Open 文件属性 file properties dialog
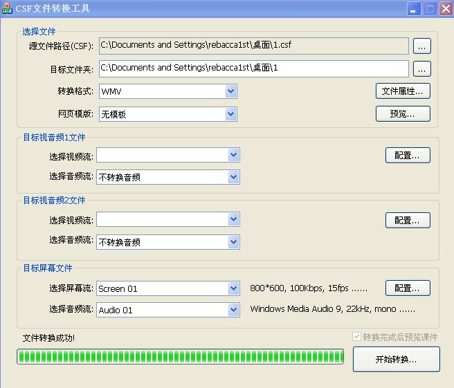The height and width of the screenshot is (388, 454). [x=403, y=91]
